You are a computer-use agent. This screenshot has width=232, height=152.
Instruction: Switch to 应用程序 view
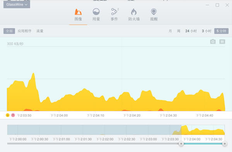(x=24, y=31)
